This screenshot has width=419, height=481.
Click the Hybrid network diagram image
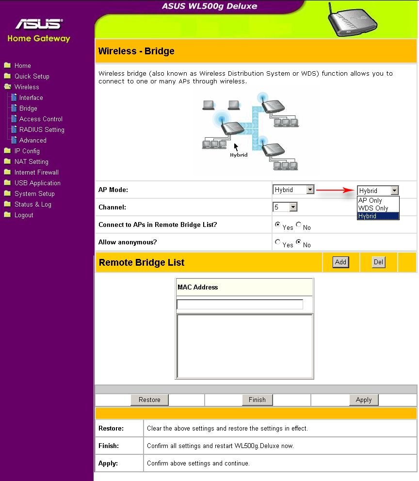[250, 131]
